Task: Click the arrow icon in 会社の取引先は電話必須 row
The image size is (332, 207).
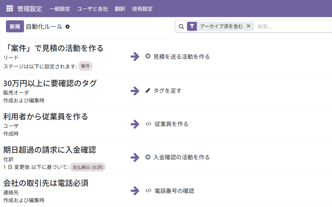Action: [135, 191]
